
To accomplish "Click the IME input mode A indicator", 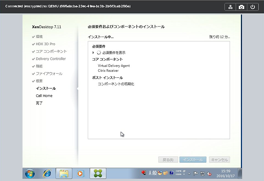I will [x=150, y=173].
